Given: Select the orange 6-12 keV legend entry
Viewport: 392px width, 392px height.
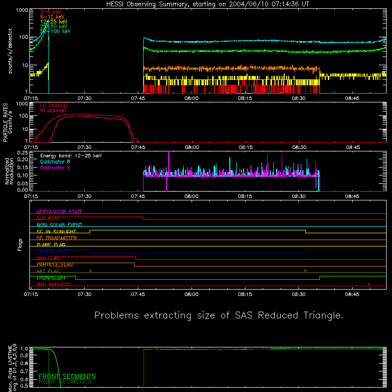Looking at the screenshot, I should pyautogui.click(x=52, y=17).
